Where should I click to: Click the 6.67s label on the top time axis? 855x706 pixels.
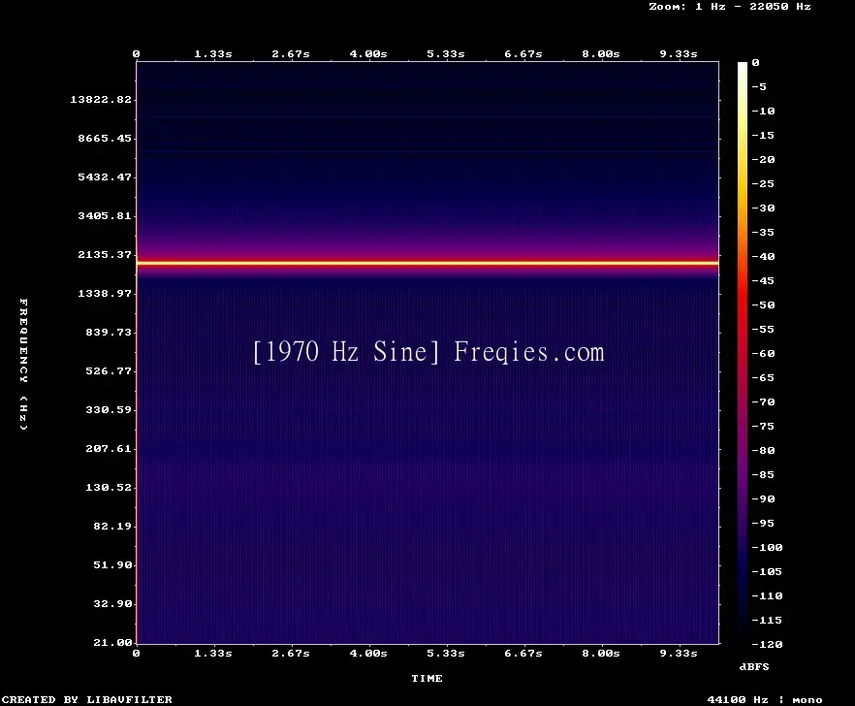tap(522, 53)
